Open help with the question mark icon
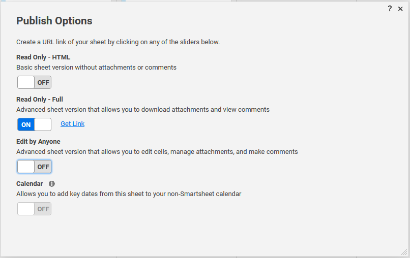This screenshot has width=410, height=258. coord(390,9)
